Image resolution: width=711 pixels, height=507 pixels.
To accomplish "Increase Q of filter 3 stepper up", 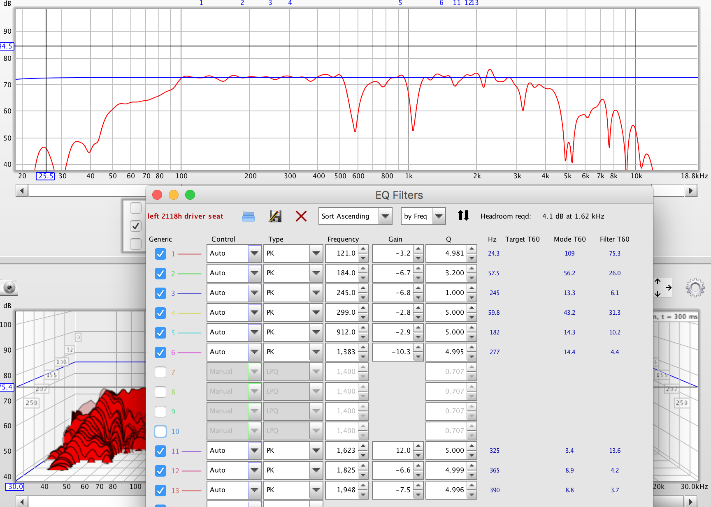I will 472,288.
